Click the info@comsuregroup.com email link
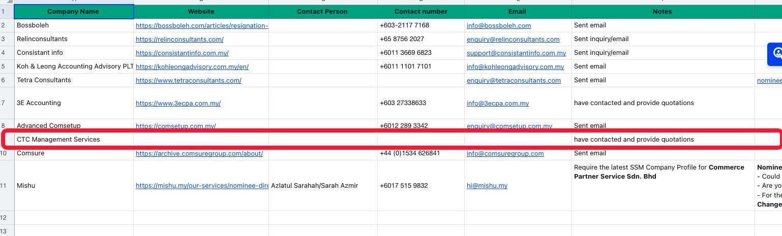This screenshot has height=236, width=782. [505, 153]
